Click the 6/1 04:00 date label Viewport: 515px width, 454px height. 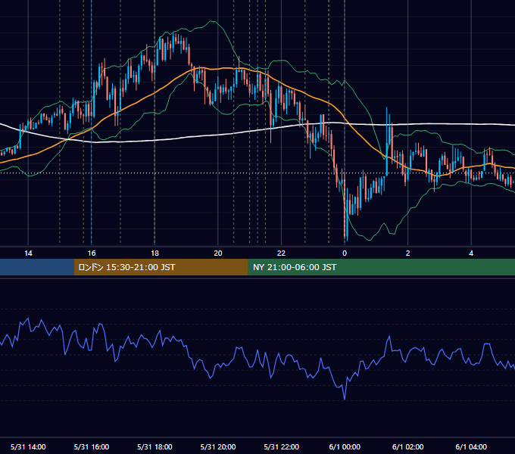[471, 446]
